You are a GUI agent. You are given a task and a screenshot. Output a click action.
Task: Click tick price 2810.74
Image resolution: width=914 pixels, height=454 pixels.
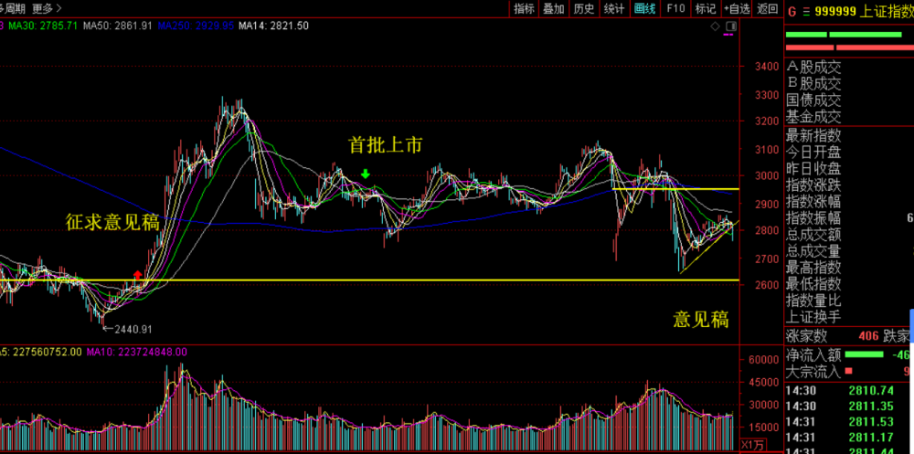871,390
